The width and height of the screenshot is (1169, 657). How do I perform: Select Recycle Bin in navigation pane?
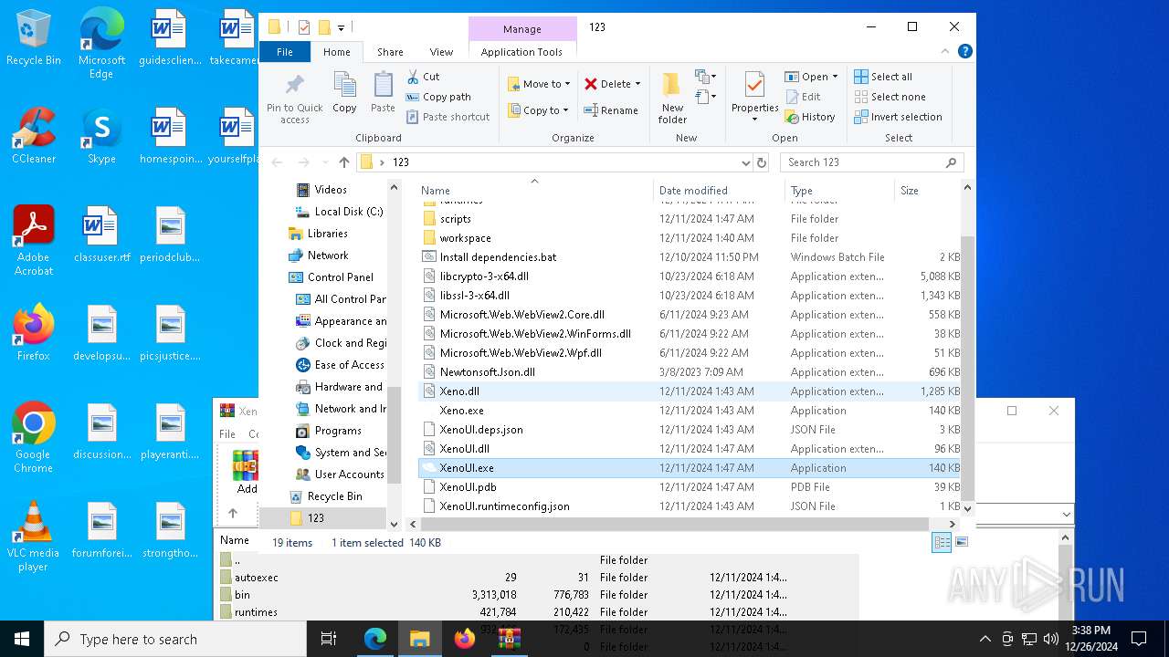(326, 496)
